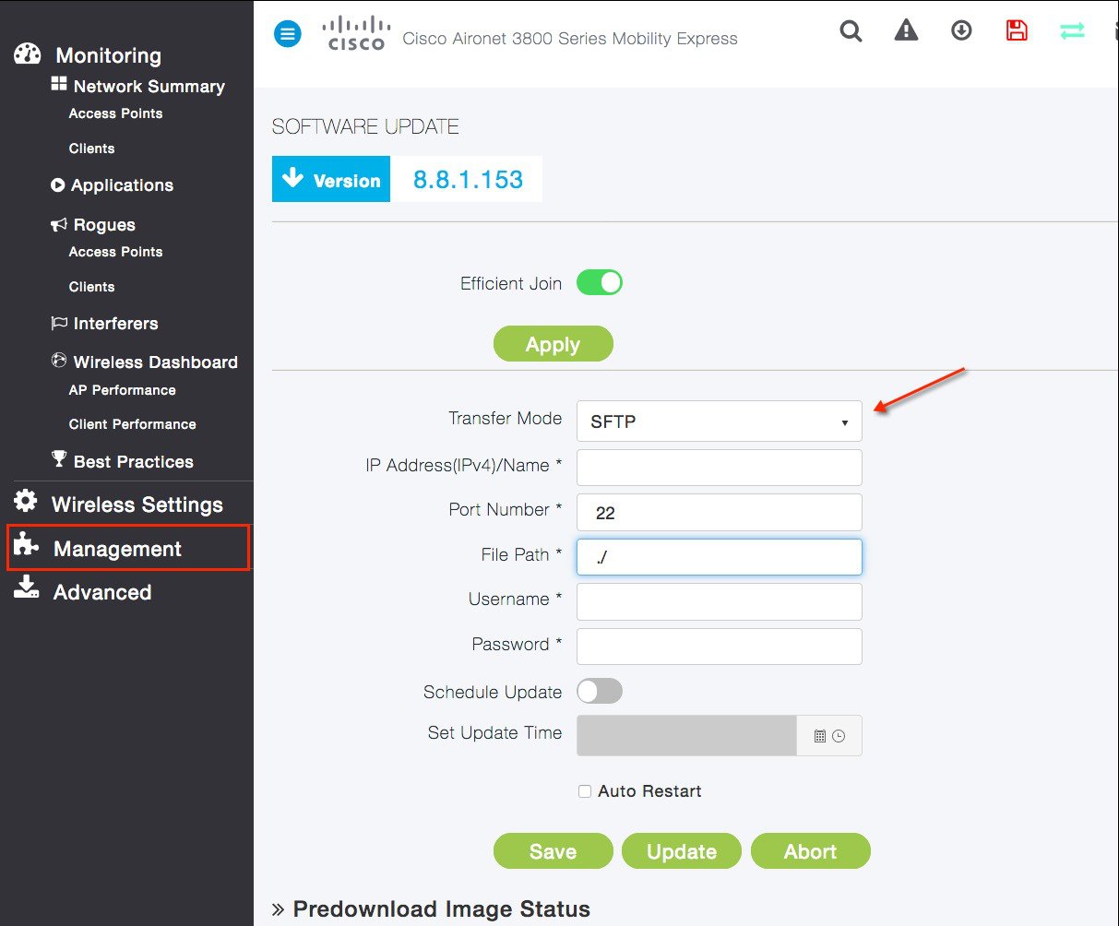The width and height of the screenshot is (1119, 926).
Task: Open Best Practices in the sidebar
Action: pos(133,462)
